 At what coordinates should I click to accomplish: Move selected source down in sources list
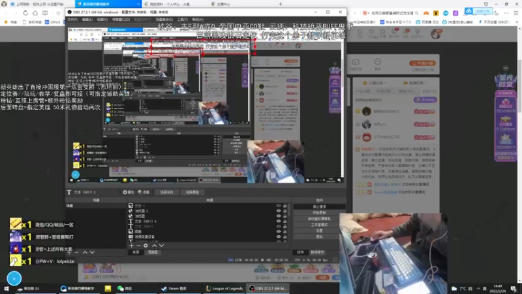pyautogui.click(x=161, y=246)
